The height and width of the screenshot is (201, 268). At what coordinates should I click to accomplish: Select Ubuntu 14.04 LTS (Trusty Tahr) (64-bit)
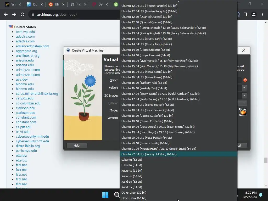178,44
